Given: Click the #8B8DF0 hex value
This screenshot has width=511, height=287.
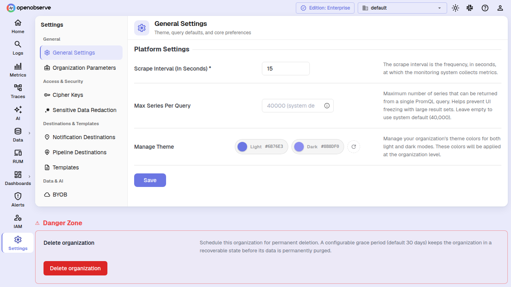Looking at the screenshot, I should pyautogui.click(x=330, y=147).
